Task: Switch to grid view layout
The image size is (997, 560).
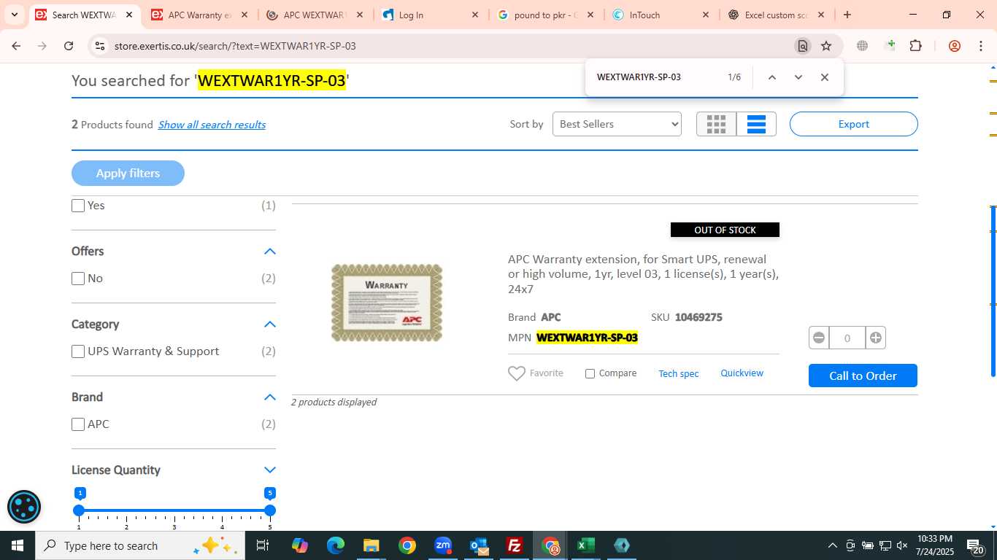Action: (716, 124)
